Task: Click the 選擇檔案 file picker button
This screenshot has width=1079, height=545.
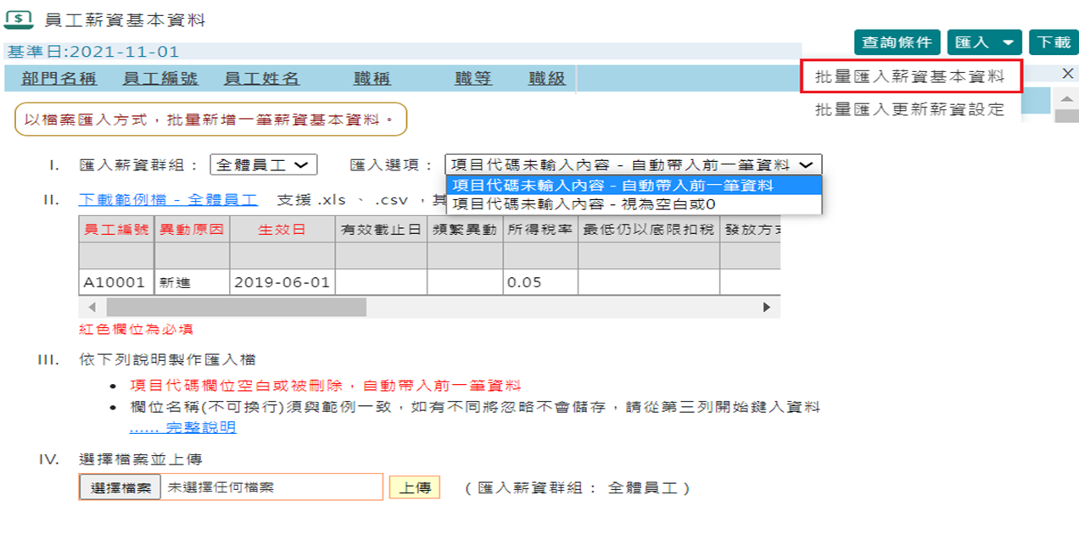Action: pos(119,487)
